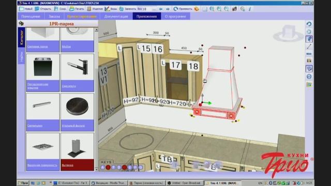Select the vertical side tab under Каталог
Viewport: 331px width, 186px height.
[x=21, y=56]
